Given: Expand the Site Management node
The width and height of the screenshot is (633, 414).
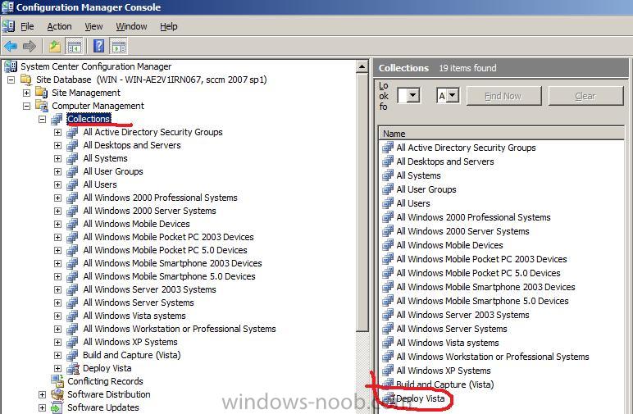Looking at the screenshot, I should point(26,93).
